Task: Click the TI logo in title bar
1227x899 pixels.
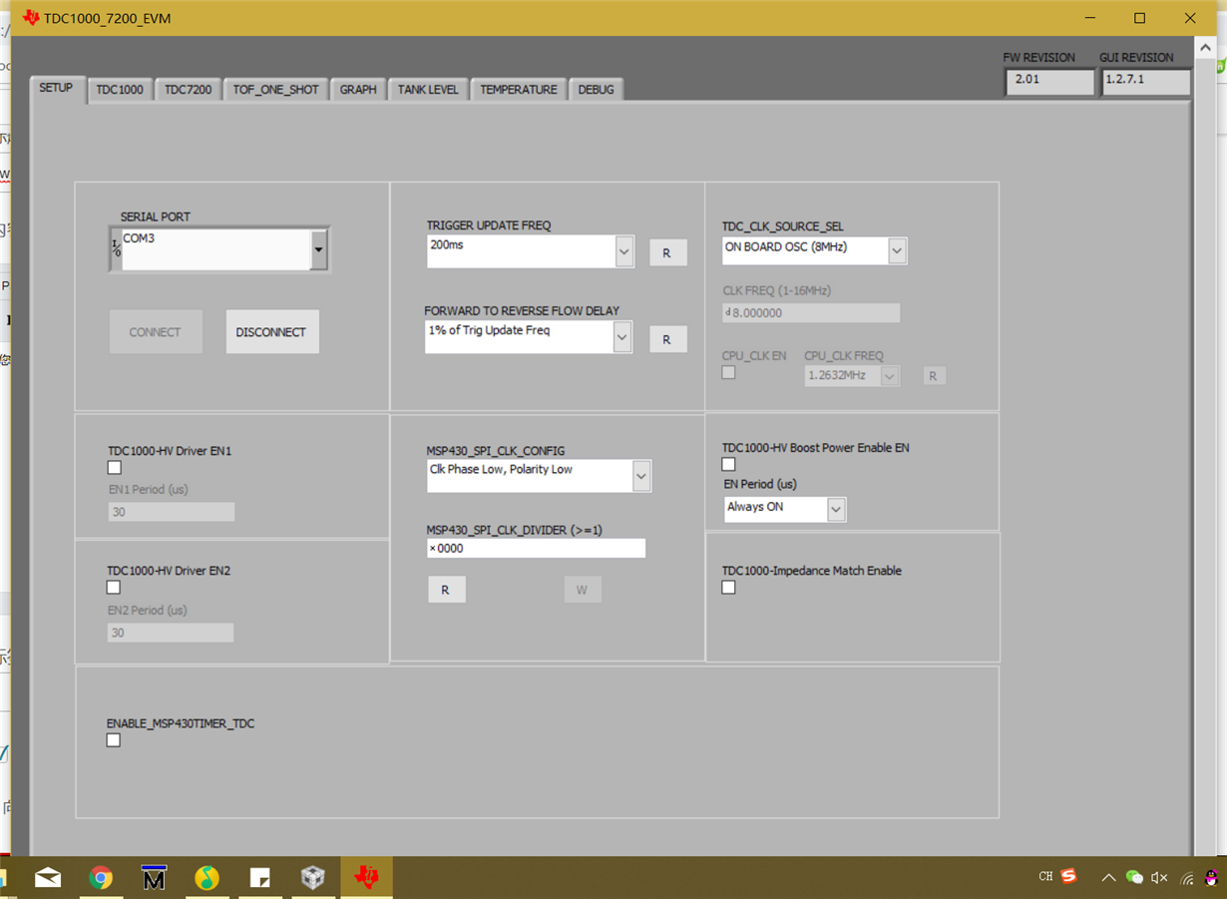Action: point(31,18)
